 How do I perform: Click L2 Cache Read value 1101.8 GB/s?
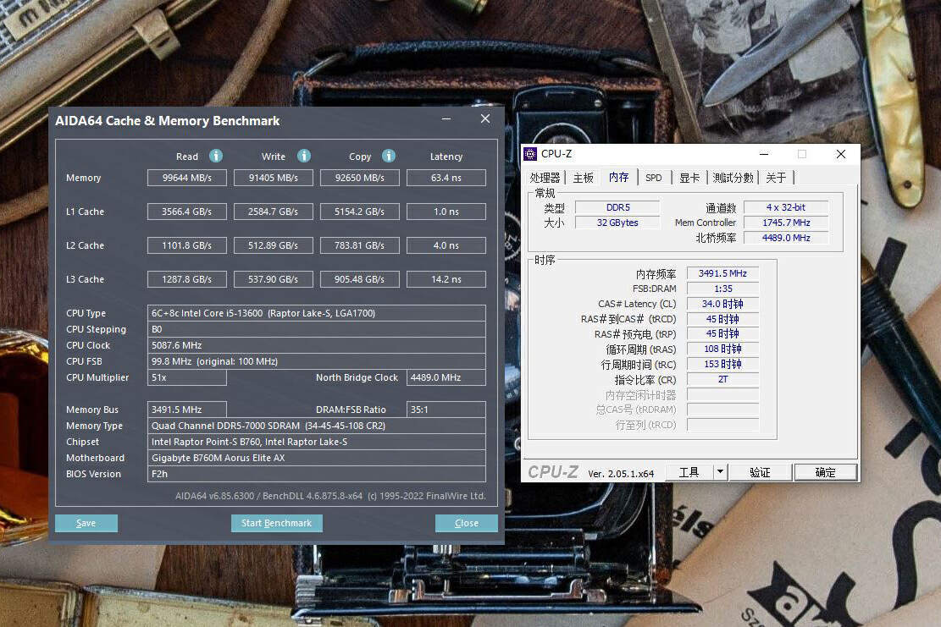(x=187, y=245)
